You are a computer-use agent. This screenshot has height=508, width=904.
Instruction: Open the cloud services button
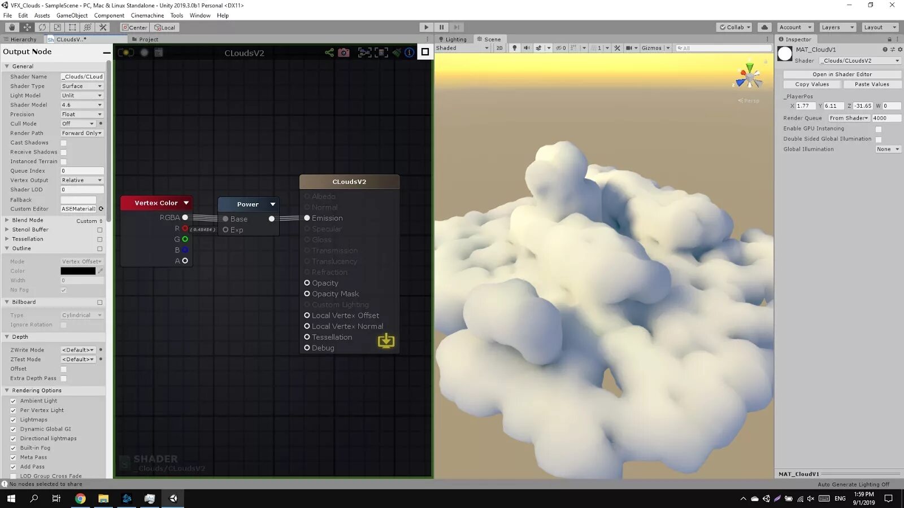(764, 27)
